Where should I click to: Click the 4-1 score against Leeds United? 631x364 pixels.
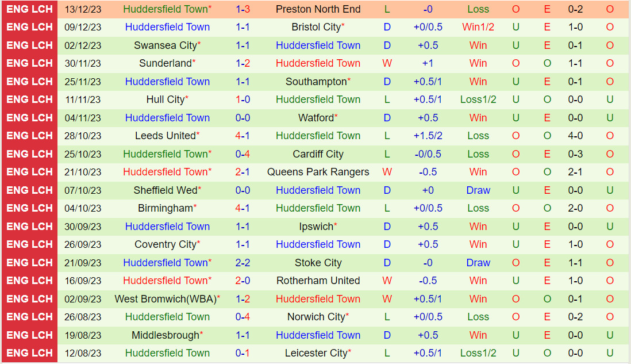point(243,136)
